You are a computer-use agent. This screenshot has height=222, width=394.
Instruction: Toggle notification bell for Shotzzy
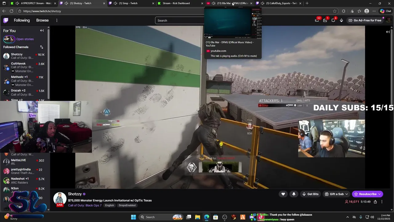294,194
